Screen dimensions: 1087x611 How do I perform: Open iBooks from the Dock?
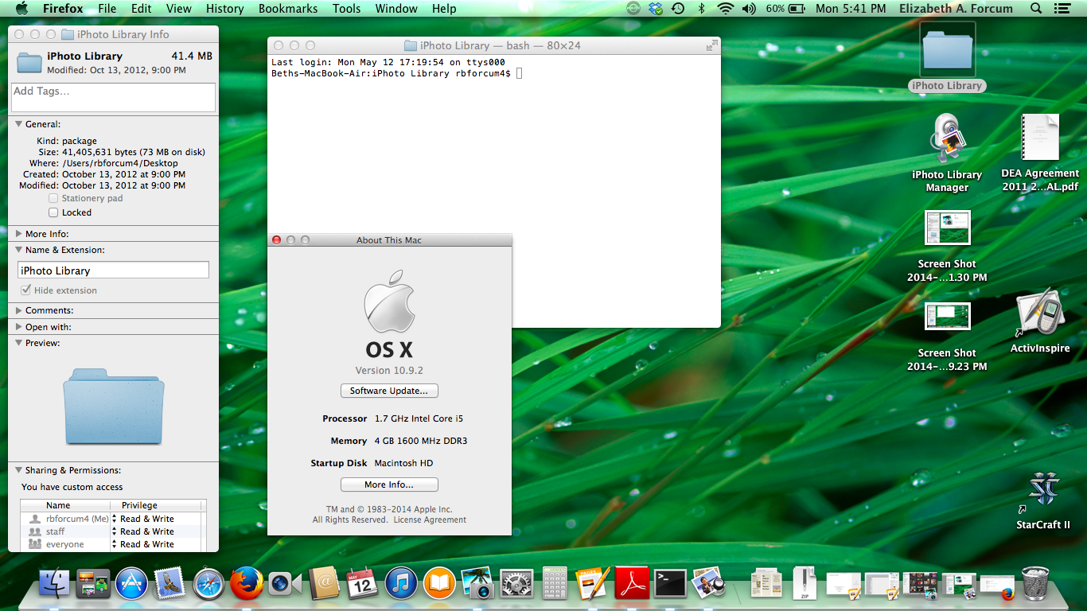tap(439, 584)
